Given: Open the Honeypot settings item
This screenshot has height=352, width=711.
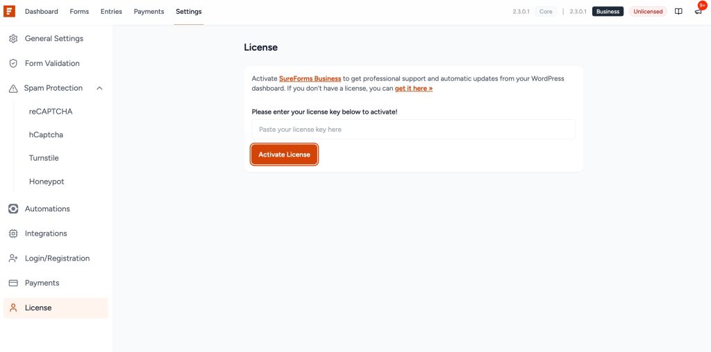Looking at the screenshot, I should pyautogui.click(x=47, y=182).
